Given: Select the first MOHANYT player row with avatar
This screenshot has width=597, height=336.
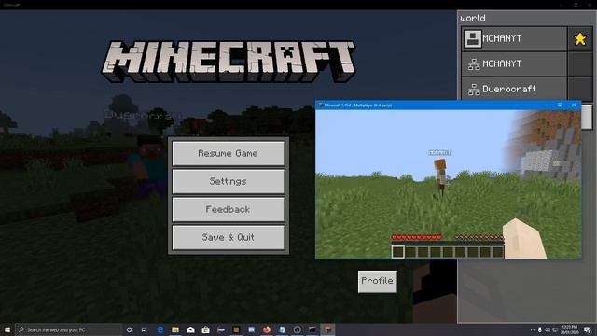Looking at the screenshot, I should [x=514, y=39].
